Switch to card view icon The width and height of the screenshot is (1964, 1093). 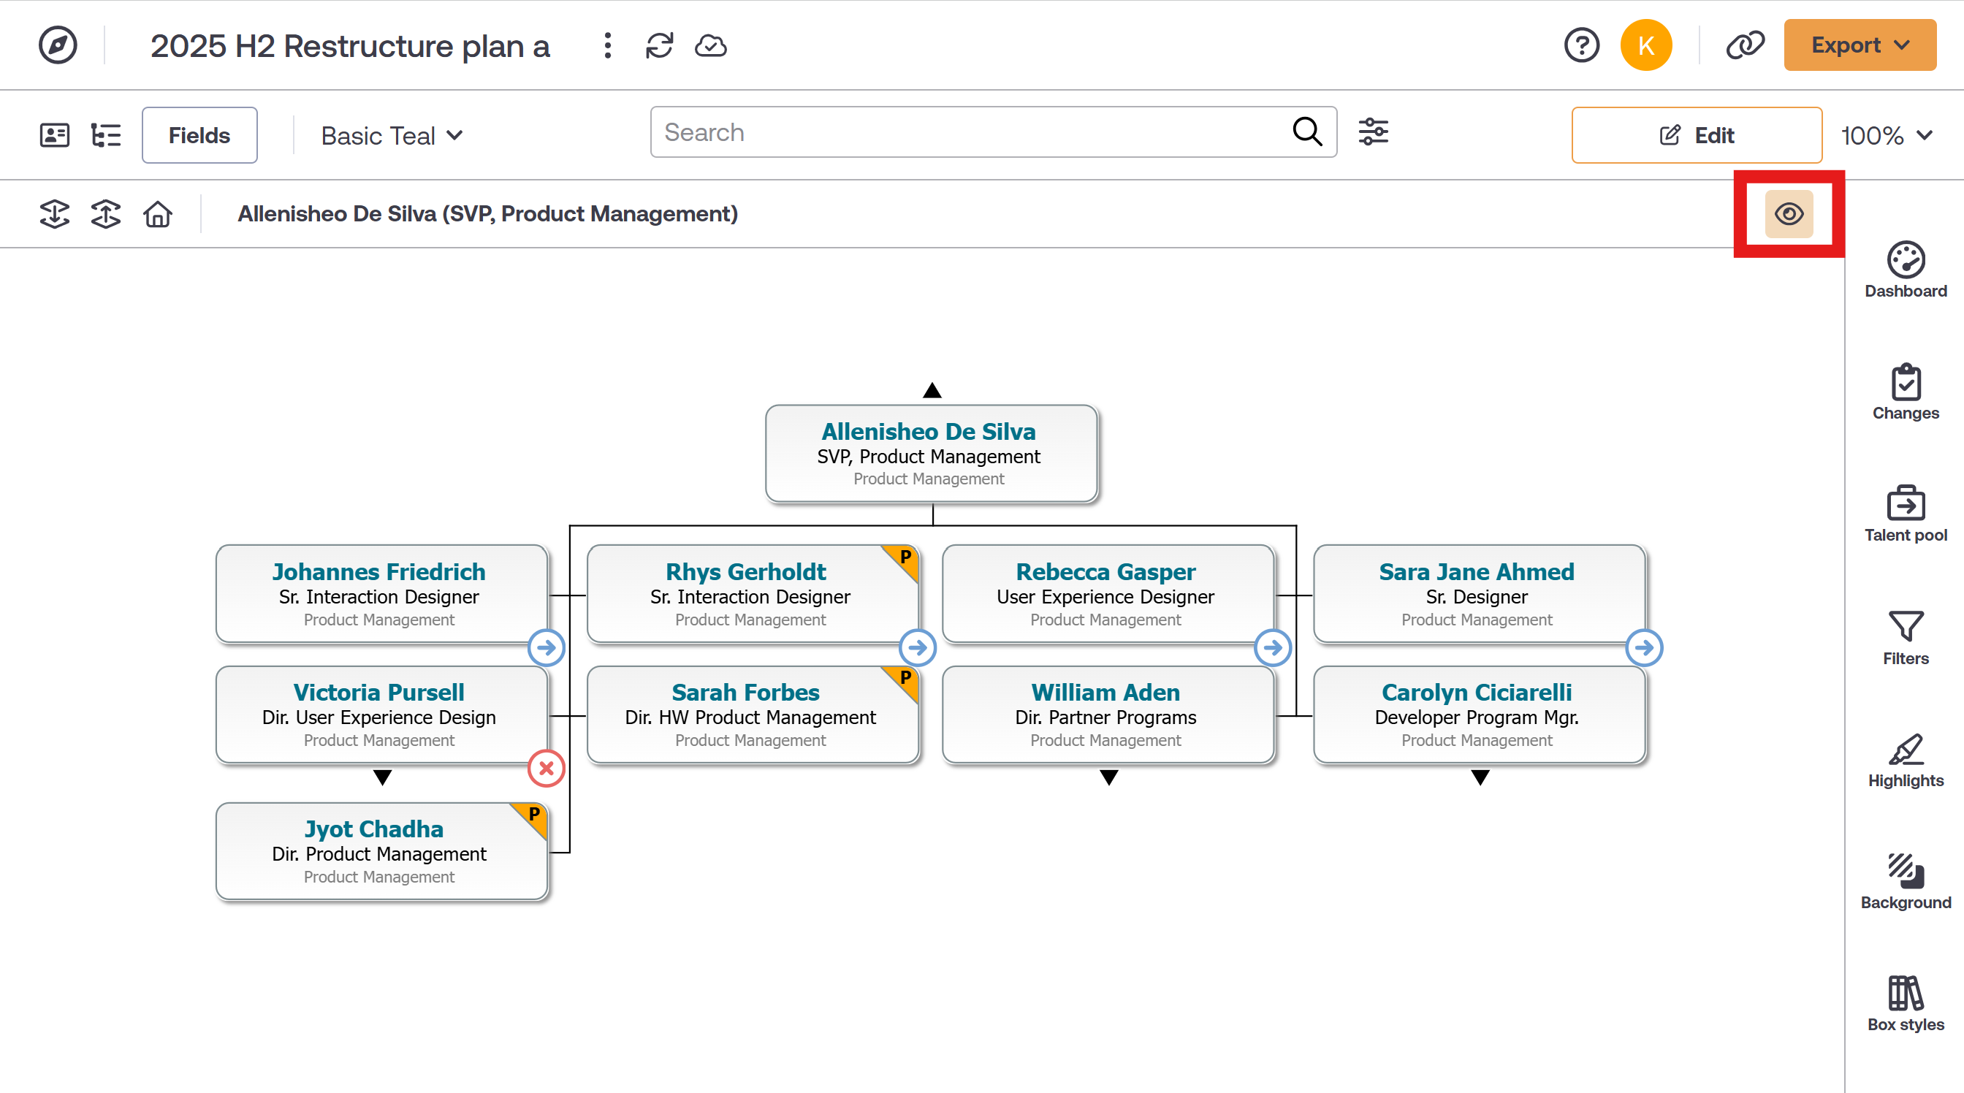[x=54, y=135]
